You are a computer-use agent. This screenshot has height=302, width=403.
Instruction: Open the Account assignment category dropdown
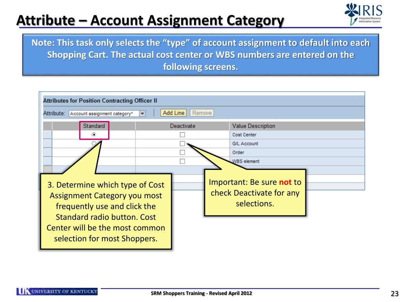(142, 113)
